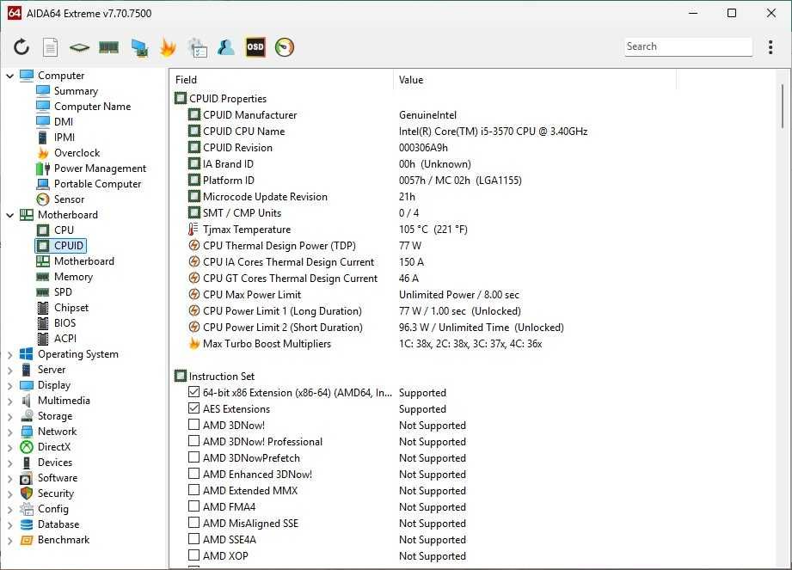The width and height of the screenshot is (792, 570).
Task: Toggle AMD Enhanced 3DNow! checkbox
Action: pos(193,474)
